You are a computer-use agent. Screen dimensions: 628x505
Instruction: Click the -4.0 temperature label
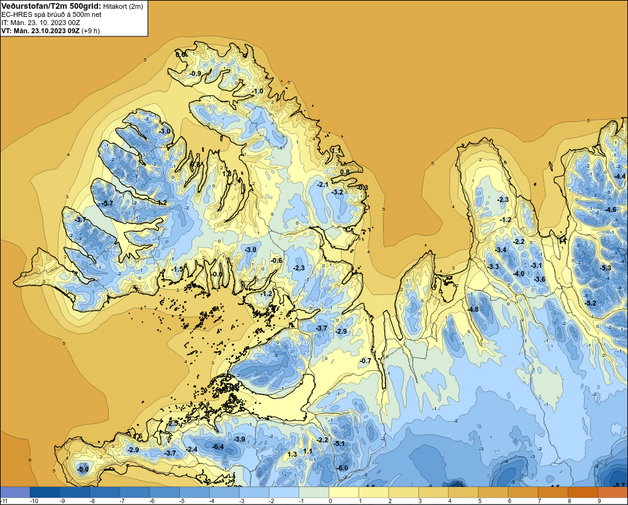[519, 274]
